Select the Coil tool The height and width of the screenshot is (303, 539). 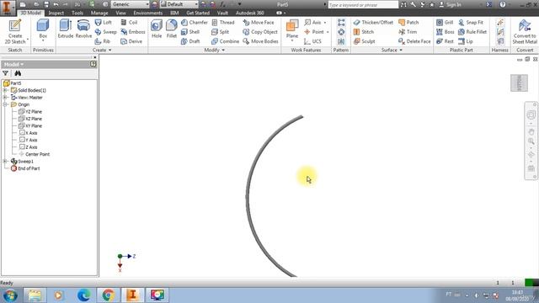tap(129, 23)
